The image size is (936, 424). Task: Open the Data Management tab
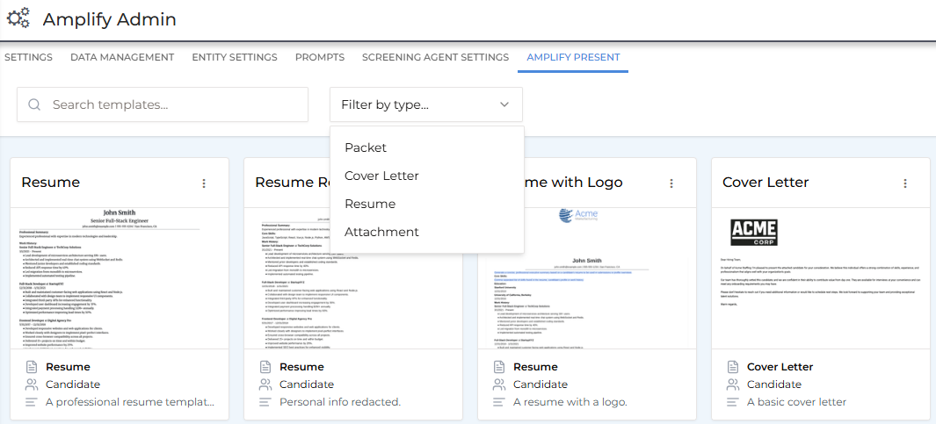point(122,57)
